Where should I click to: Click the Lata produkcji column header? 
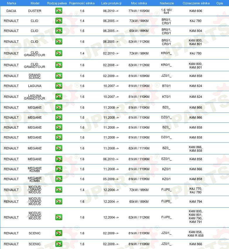pos(111,3)
